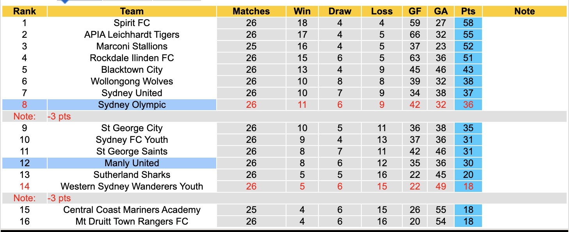Click Mt Druitt Town Rangers FC

[x=132, y=221]
